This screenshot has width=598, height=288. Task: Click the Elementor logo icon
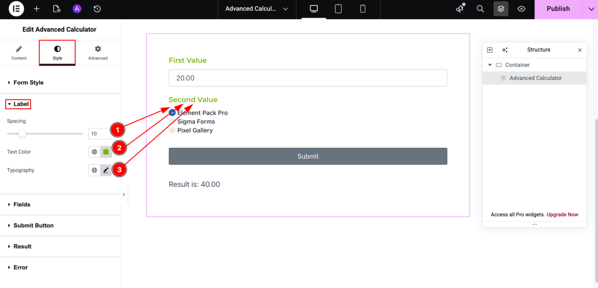pos(16,9)
